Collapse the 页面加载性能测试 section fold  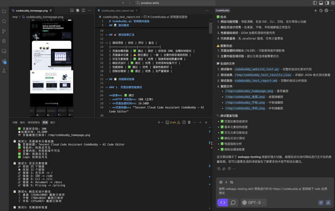pyautogui.click(x=106, y=87)
